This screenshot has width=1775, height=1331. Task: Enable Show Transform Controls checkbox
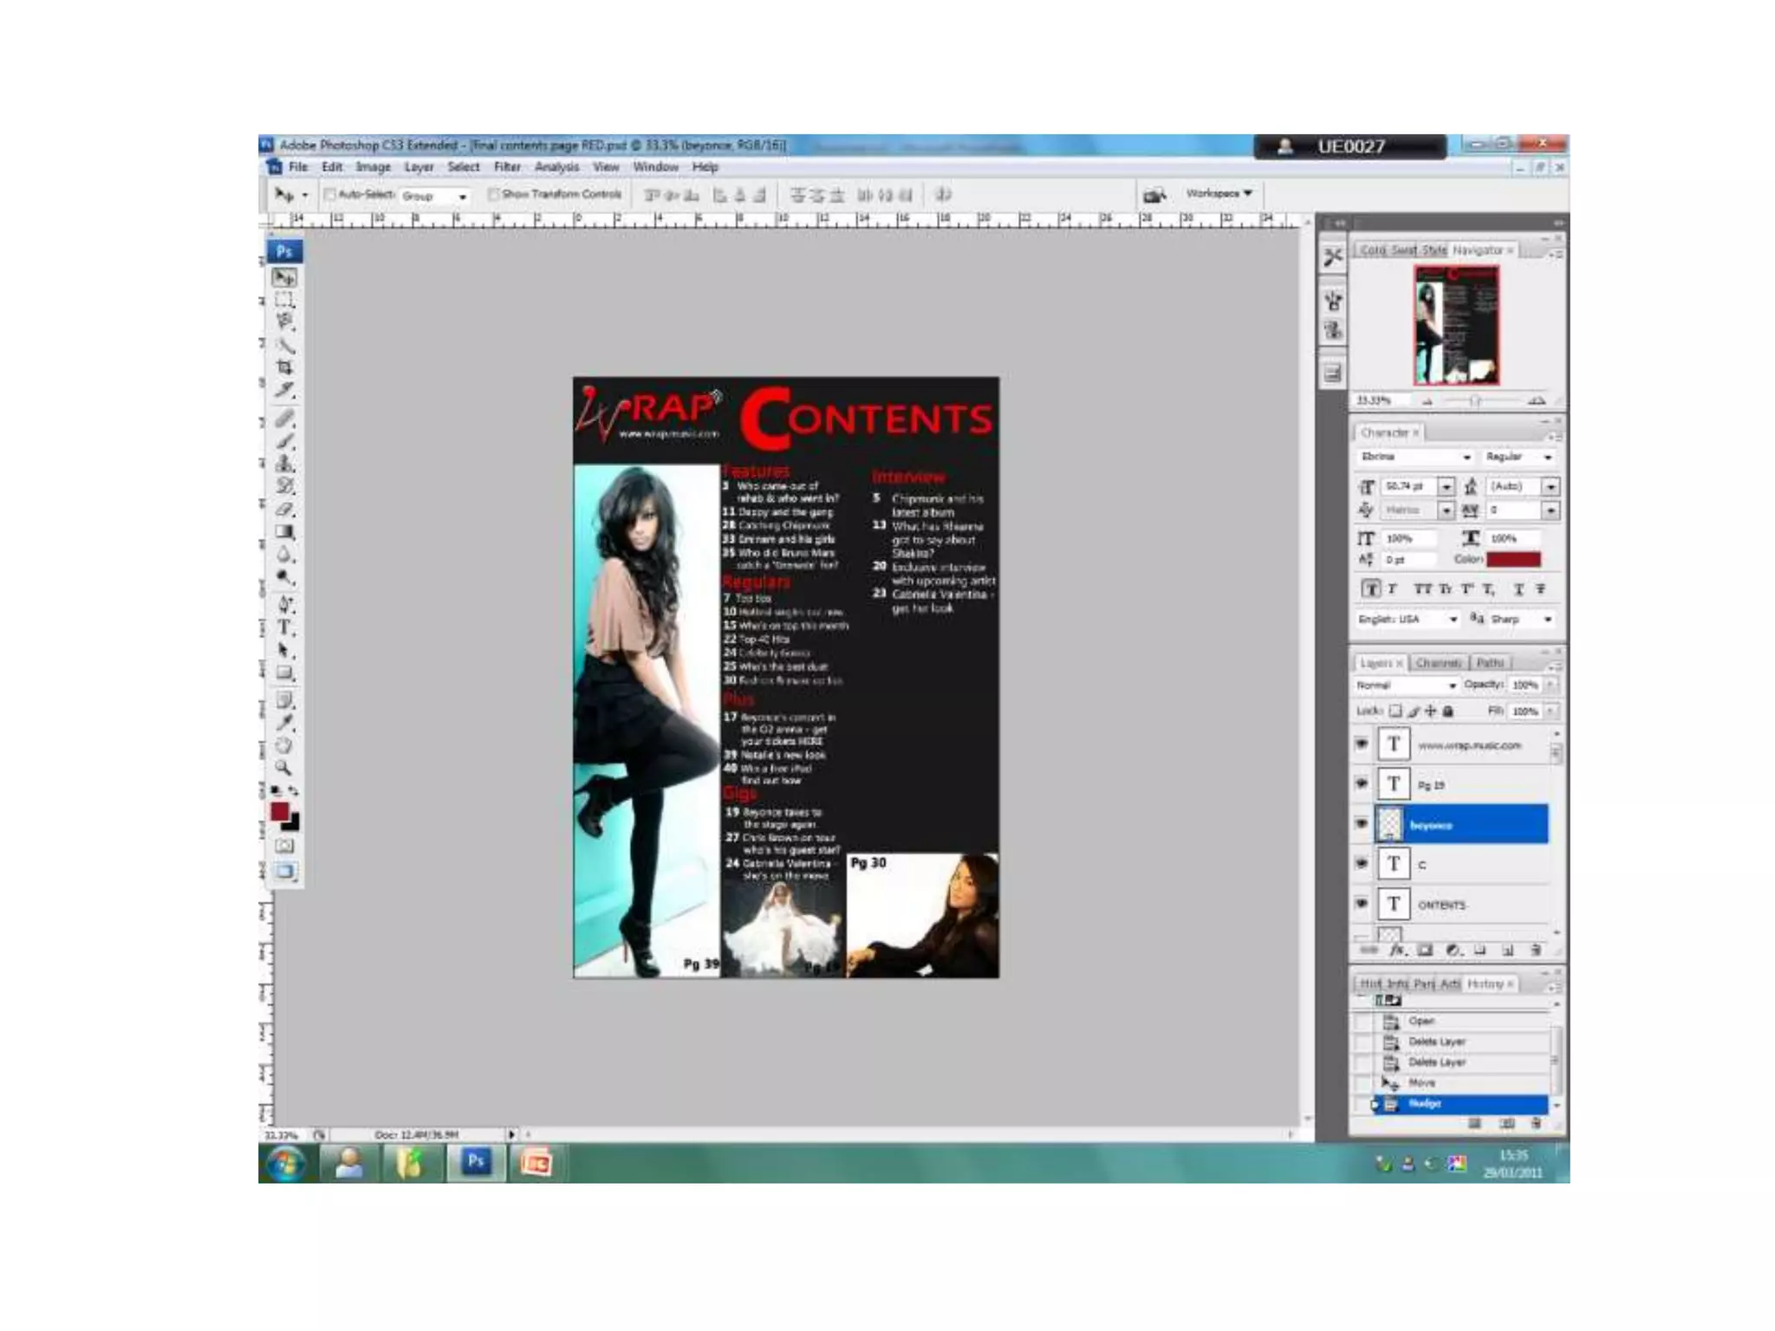tap(493, 195)
